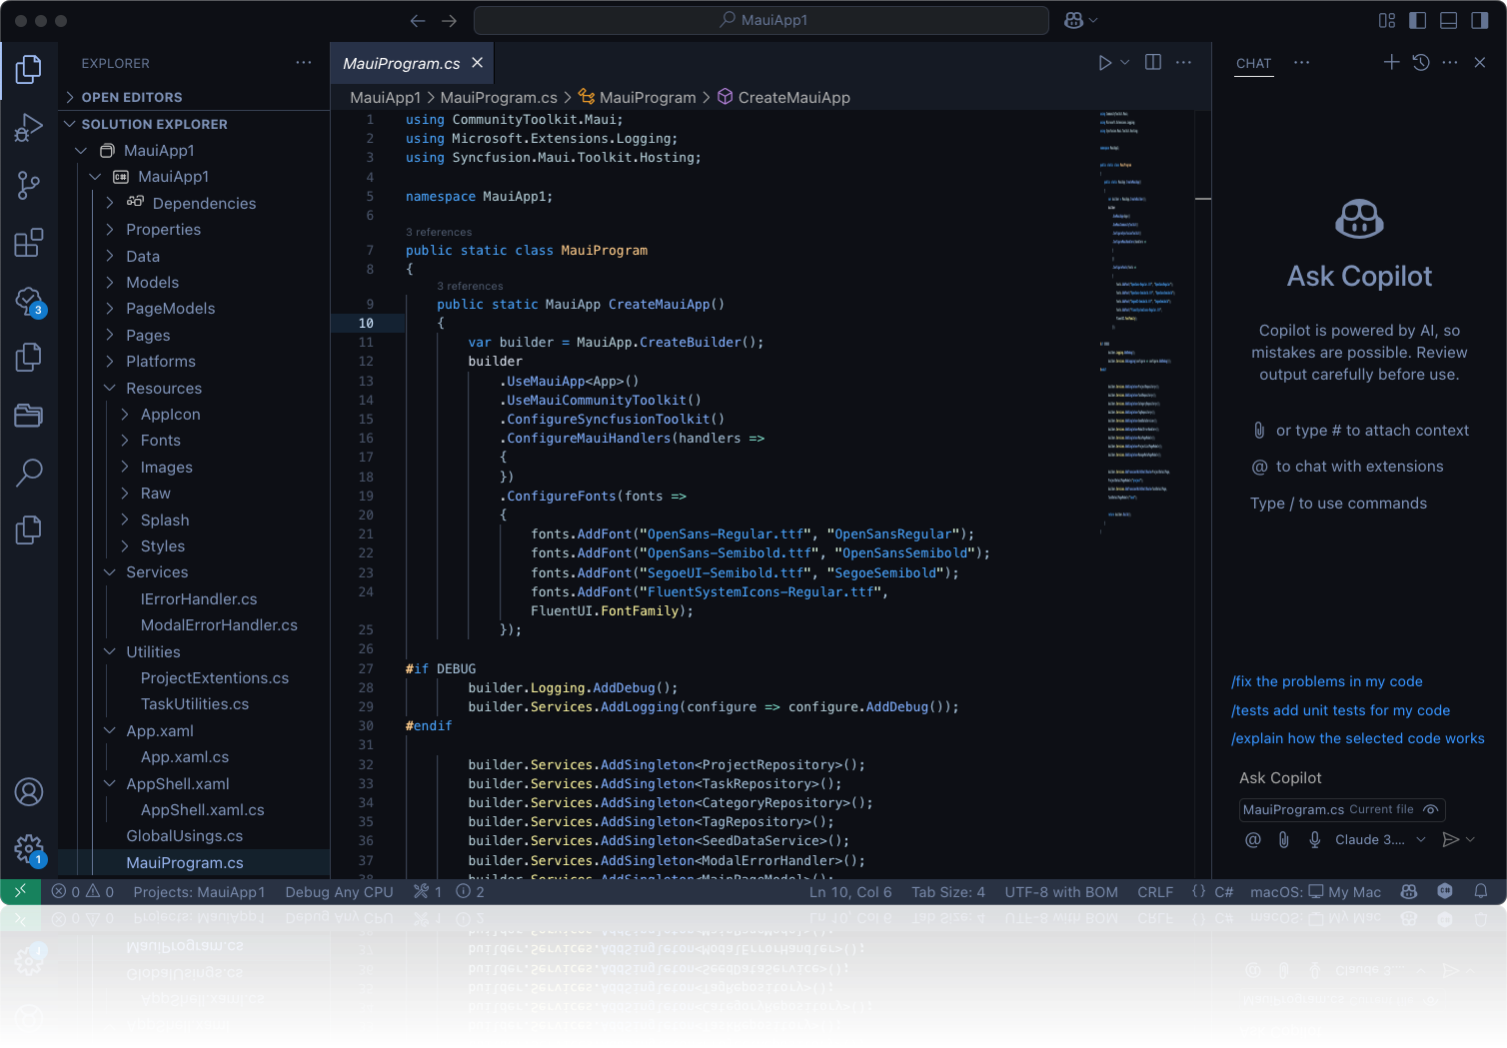Open the Claude model picker dropdown
The width and height of the screenshot is (1507, 1048).
pos(1380,840)
